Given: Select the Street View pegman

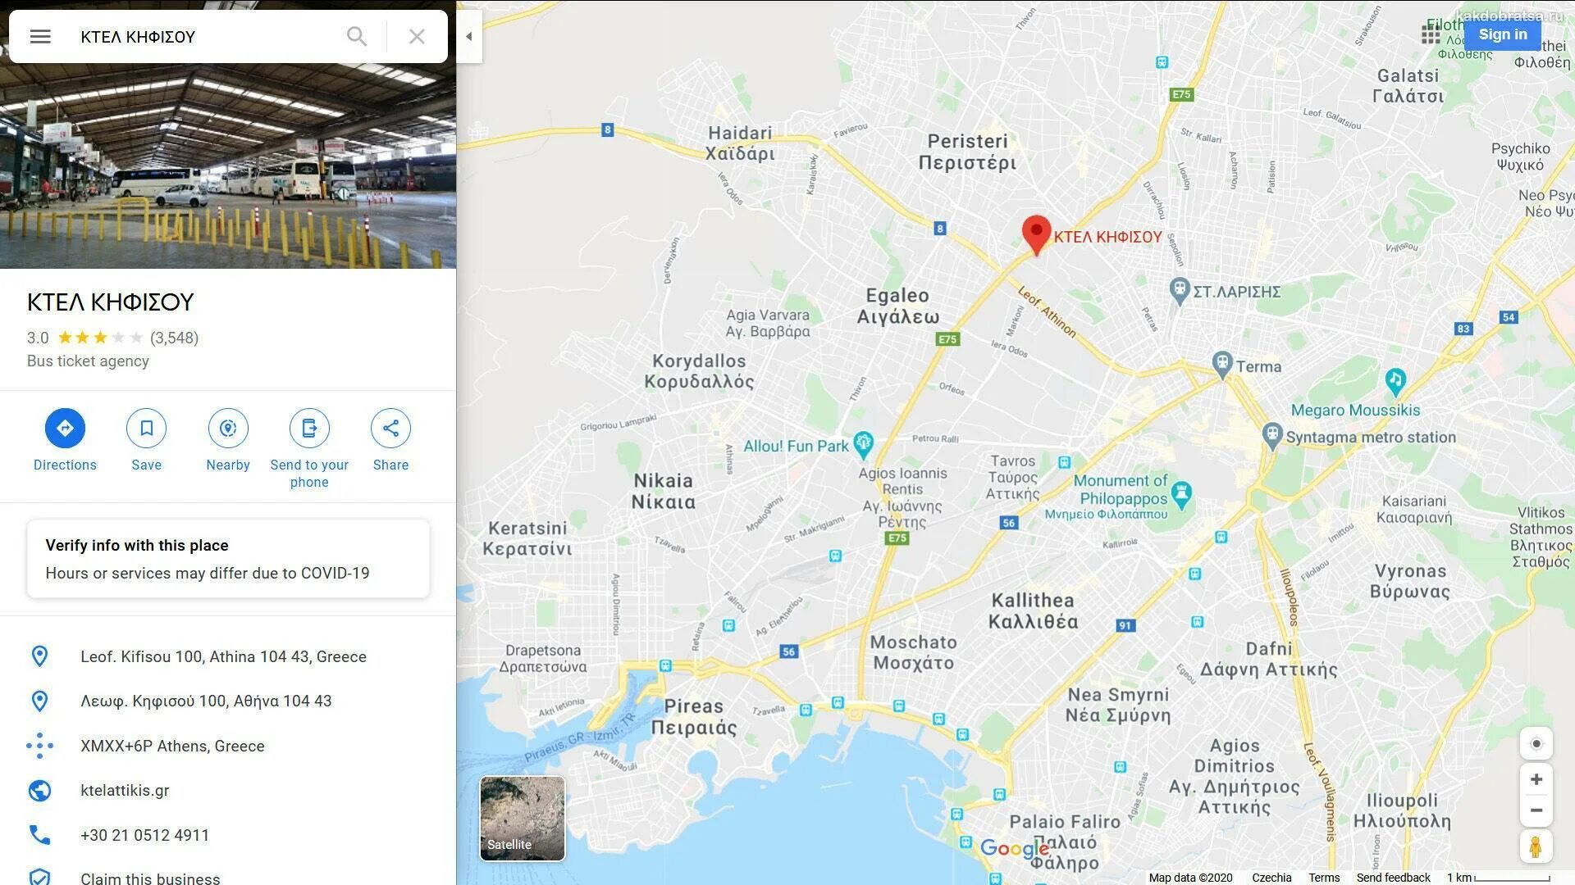Looking at the screenshot, I should [1536, 846].
